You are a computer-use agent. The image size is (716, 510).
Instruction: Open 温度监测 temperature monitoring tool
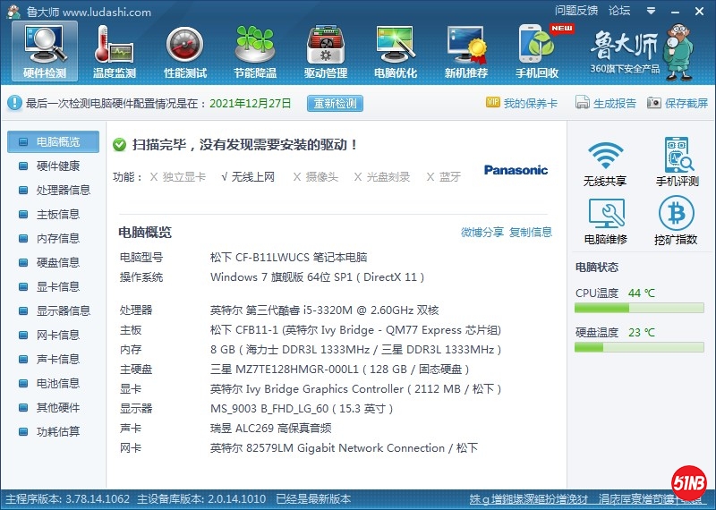115,50
